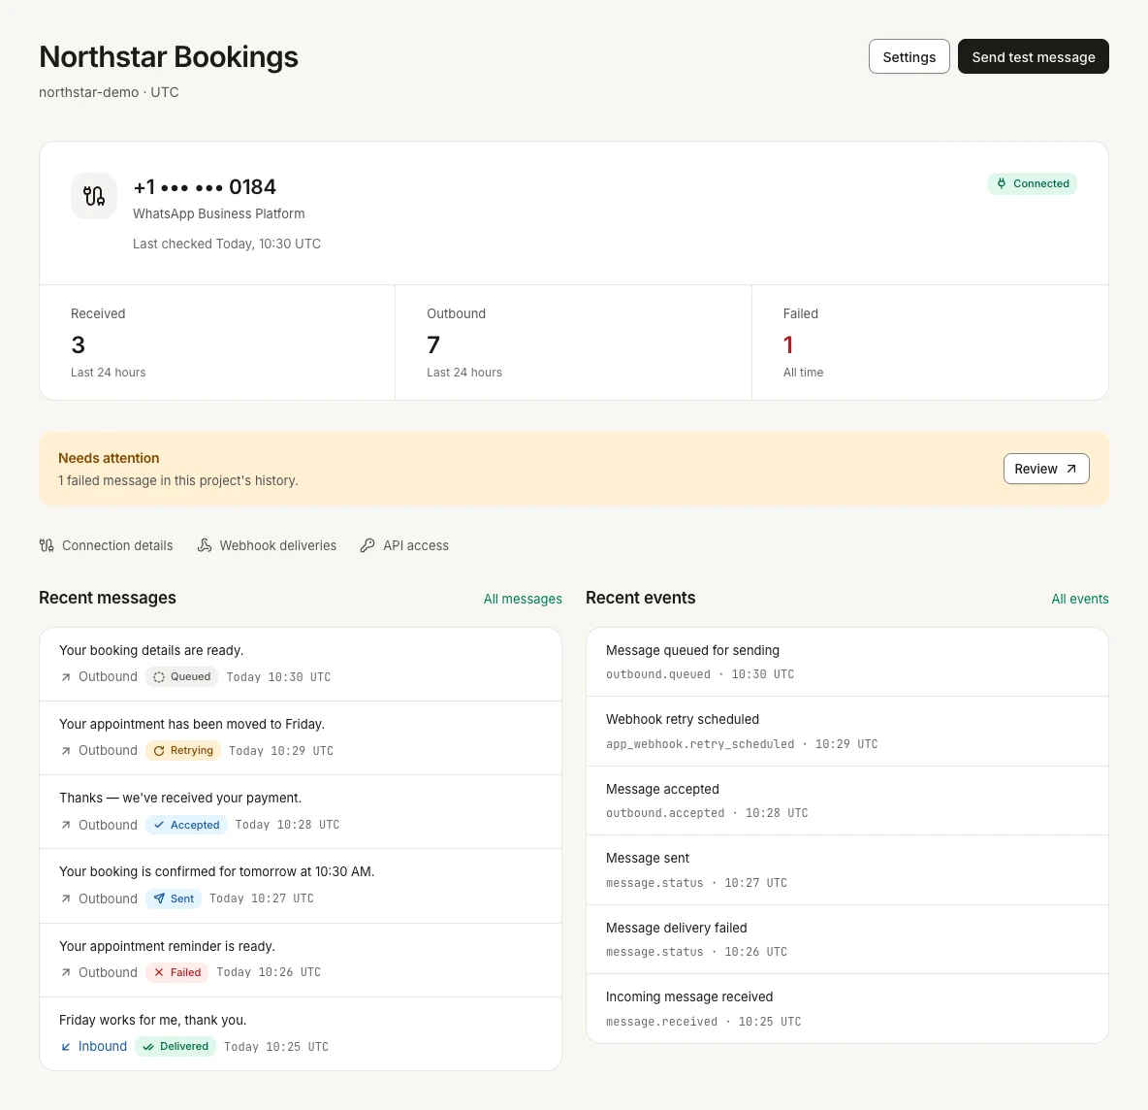The image size is (1148, 1110).
Task: Click 'northstar-demo · UTC' subtitle
Action: pos(109,92)
